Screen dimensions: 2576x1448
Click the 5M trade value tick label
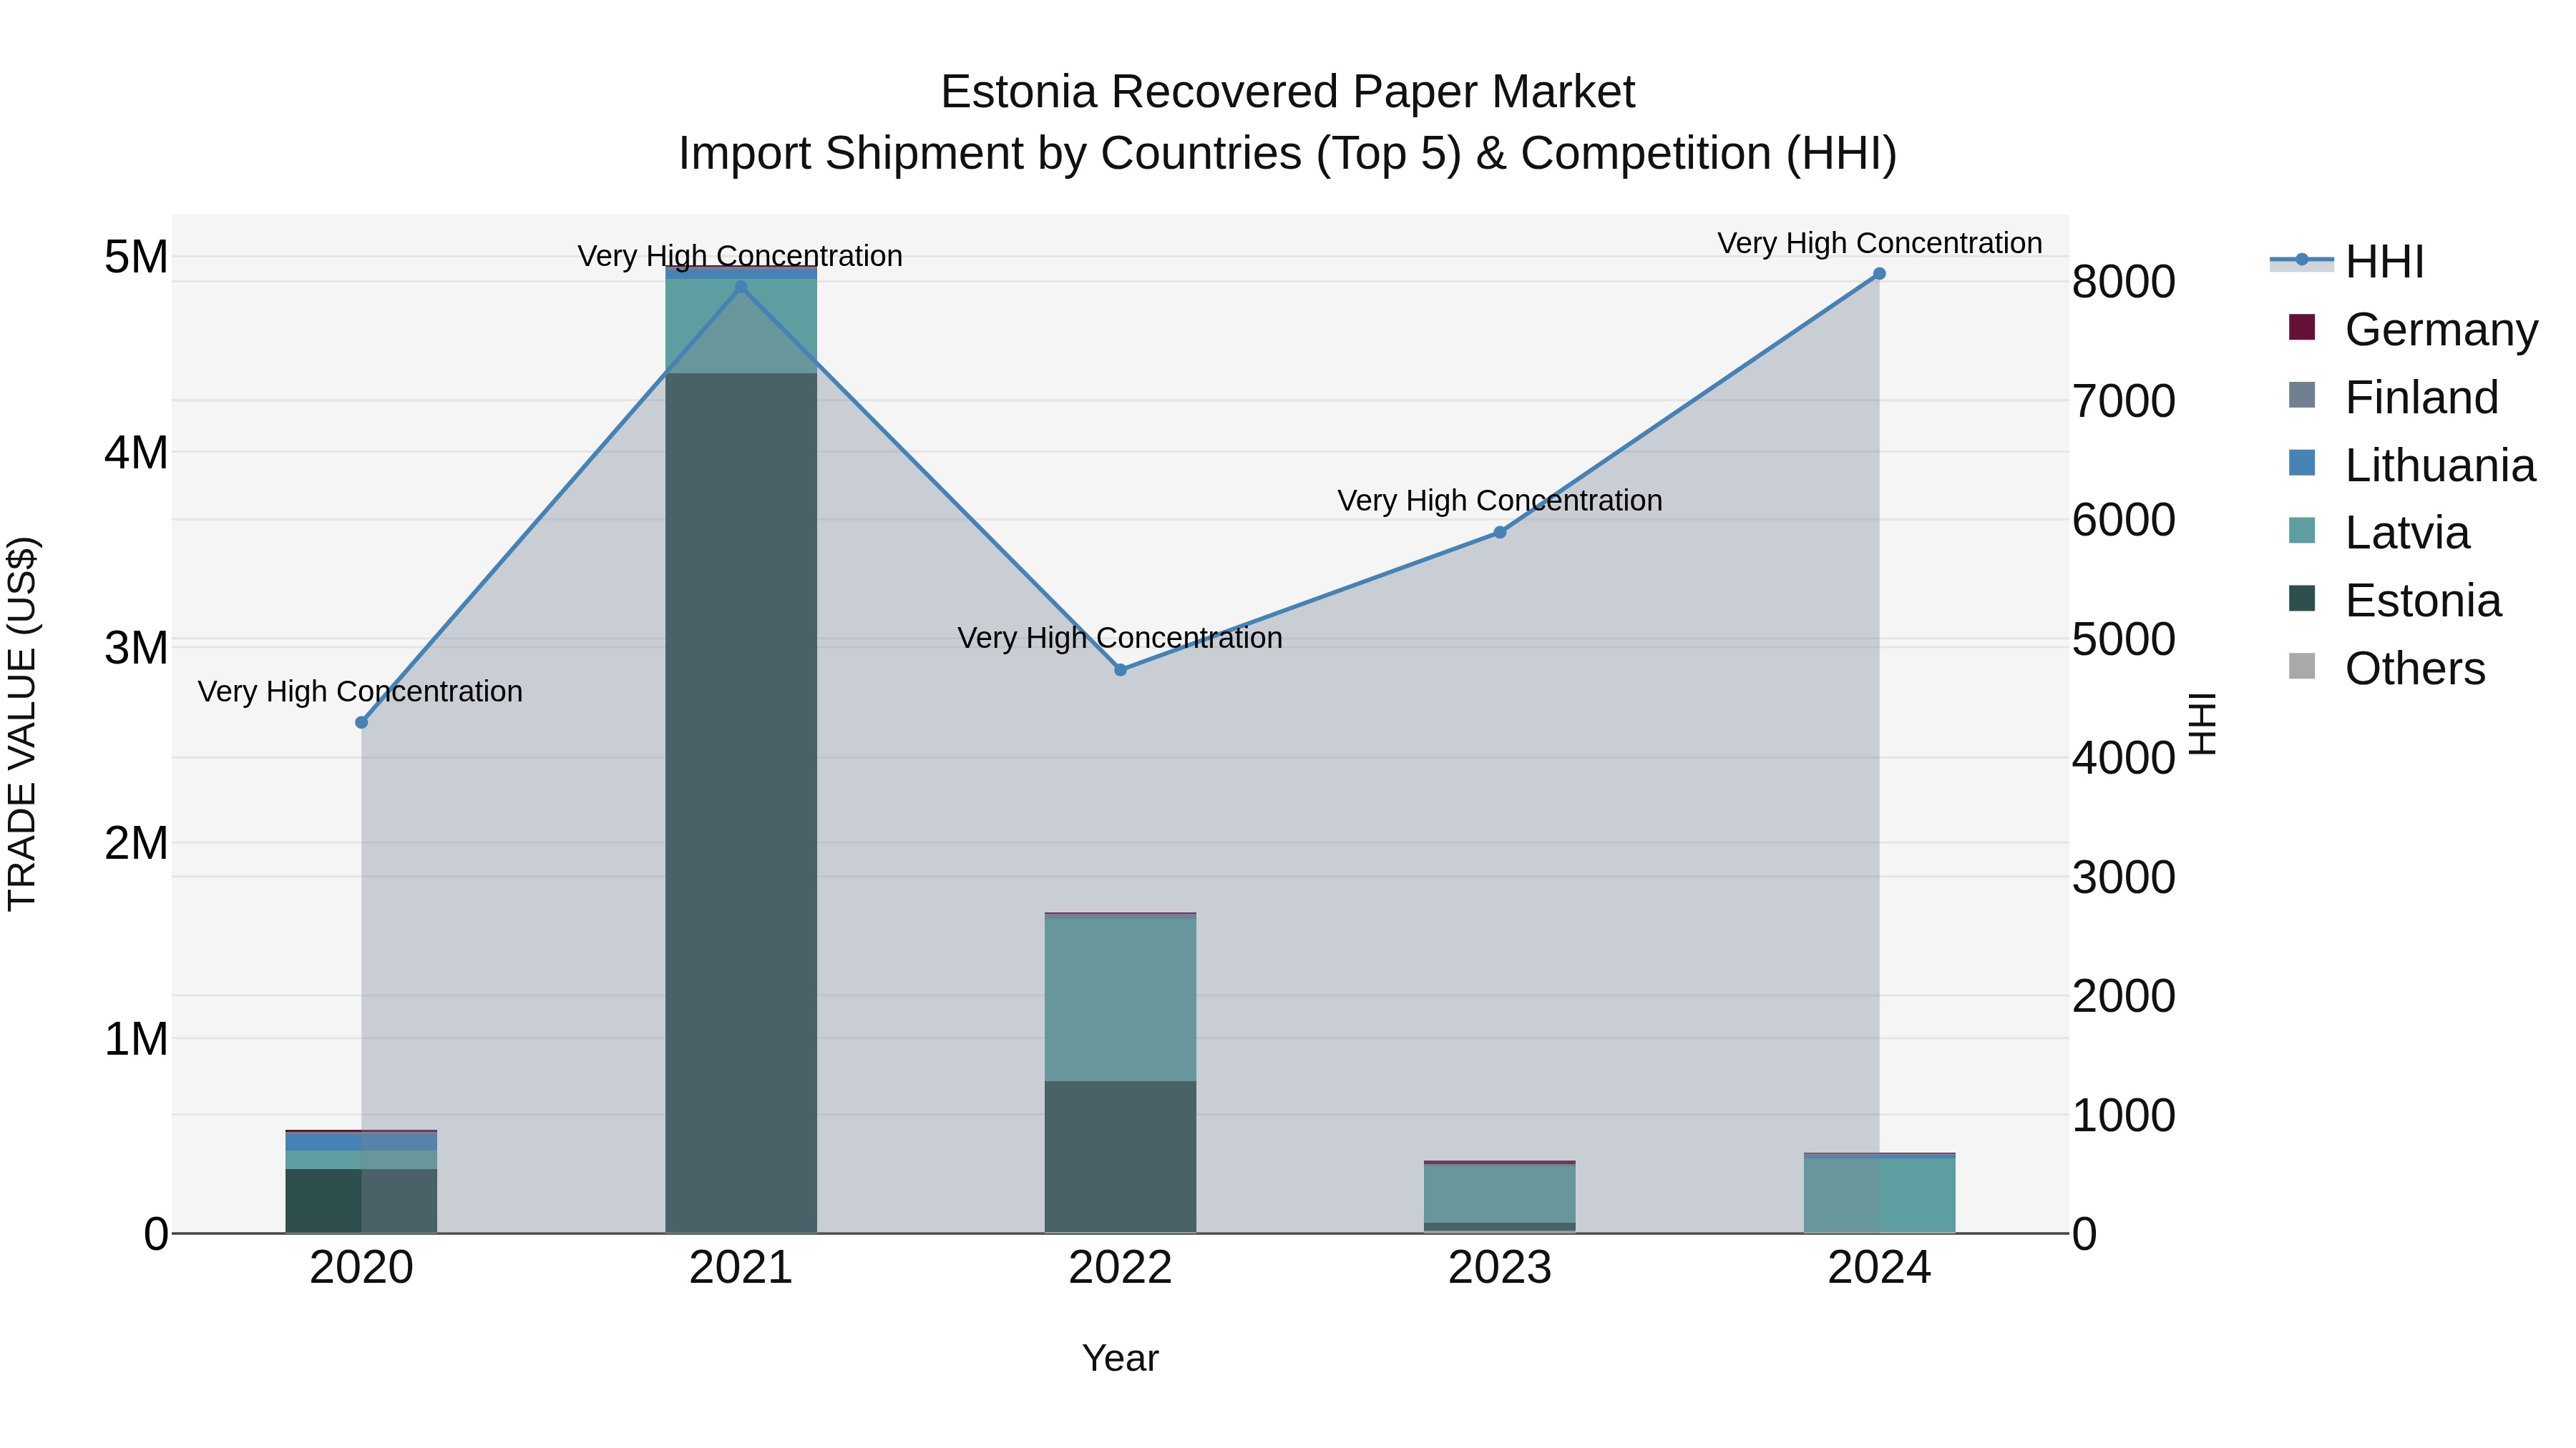[x=136, y=257]
